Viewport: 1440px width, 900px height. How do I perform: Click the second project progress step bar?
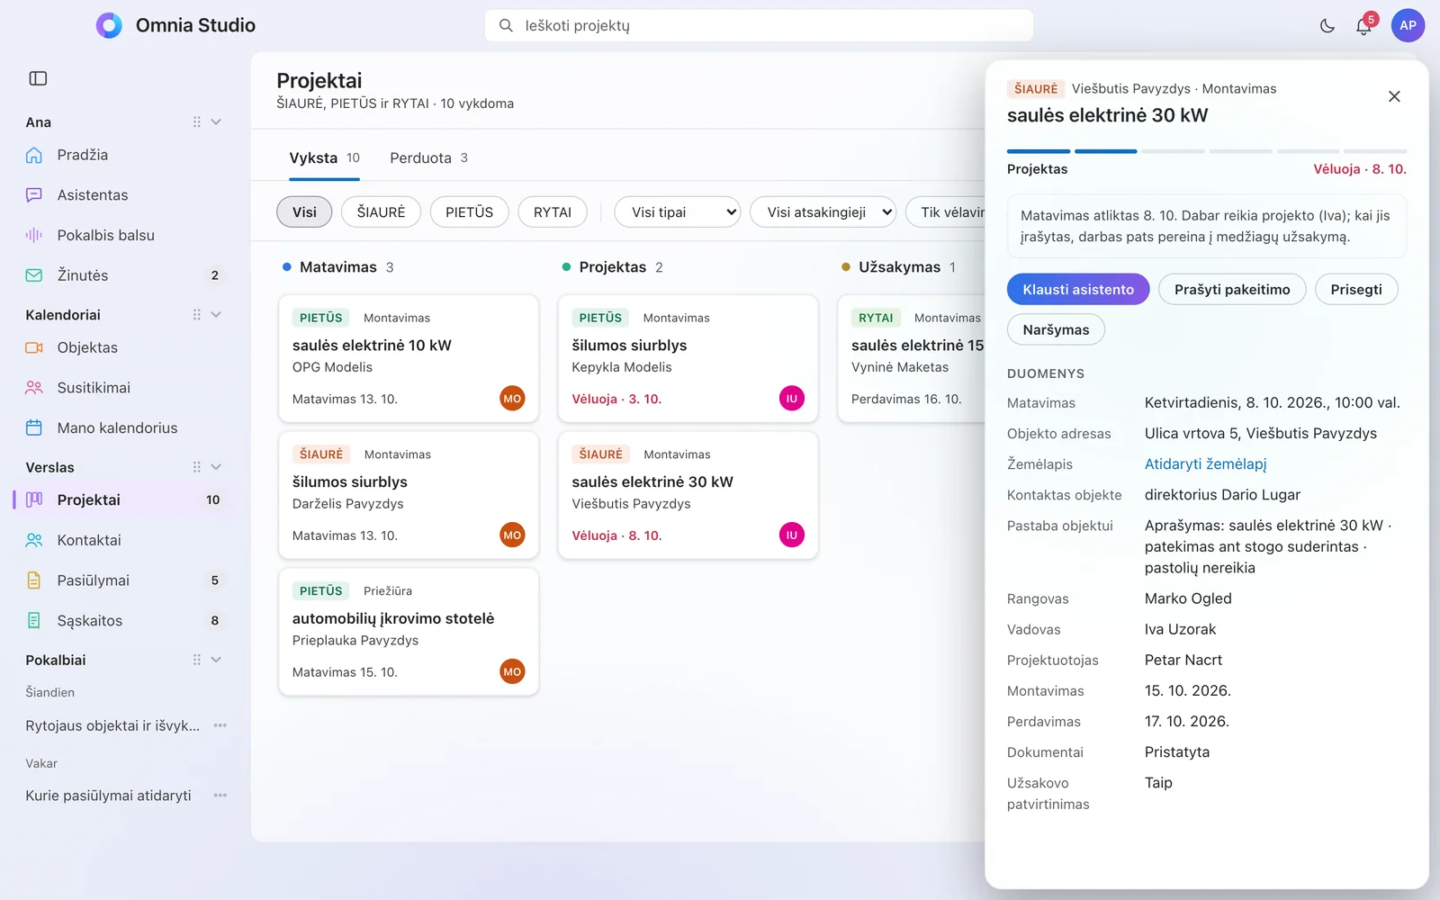point(1106,151)
